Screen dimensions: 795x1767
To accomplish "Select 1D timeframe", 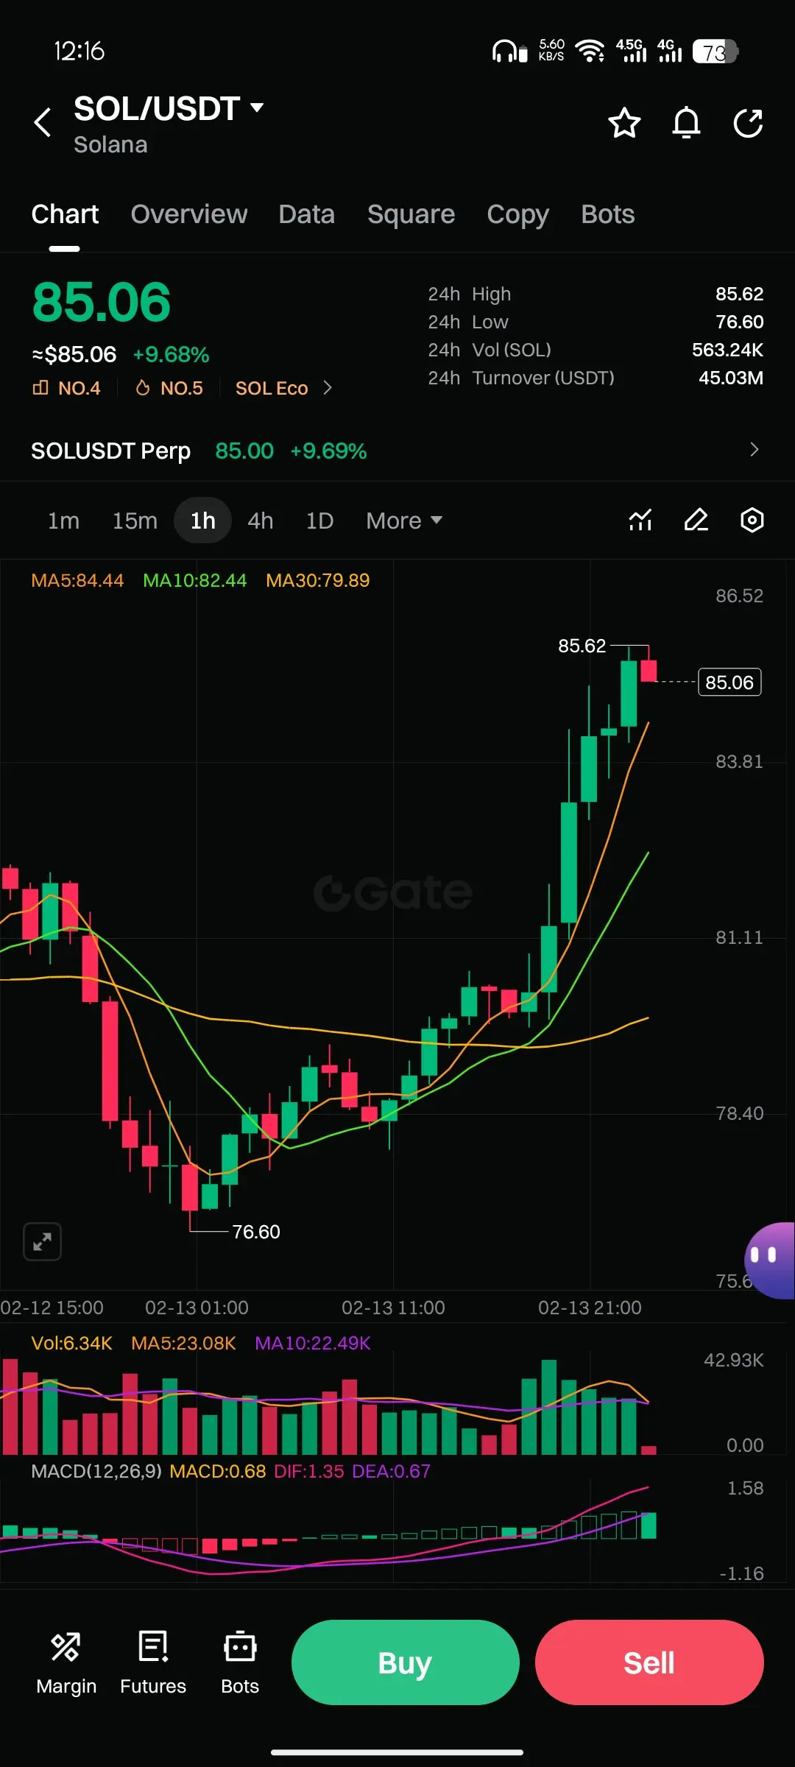I will pos(319,521).
